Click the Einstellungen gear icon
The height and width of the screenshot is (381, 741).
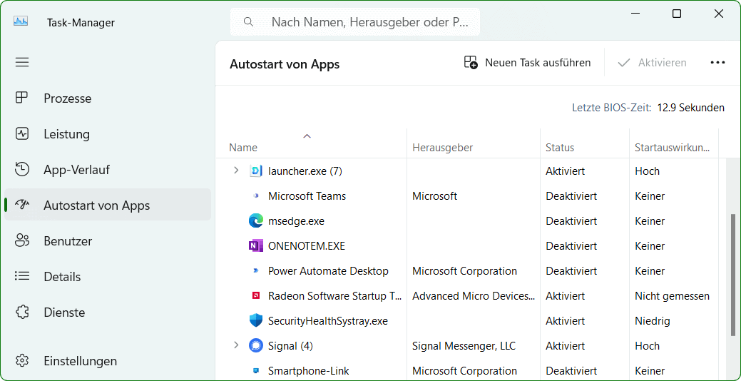pos(22,361)
